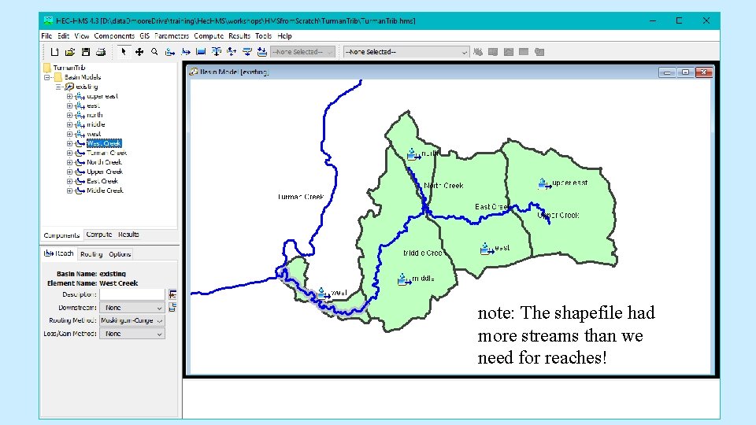756x425 pixels.
Task: Open the description editor icon beside Description field
Action: coord(172,294)
